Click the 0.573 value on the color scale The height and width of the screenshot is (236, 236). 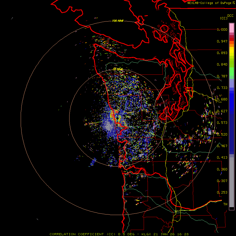(x=222, y=123)
